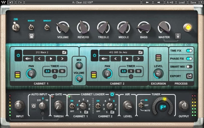This screenshot has height=128, width=204.
Task: Select previous IR for Cabinet 1
Action: (x=39, y=59)
